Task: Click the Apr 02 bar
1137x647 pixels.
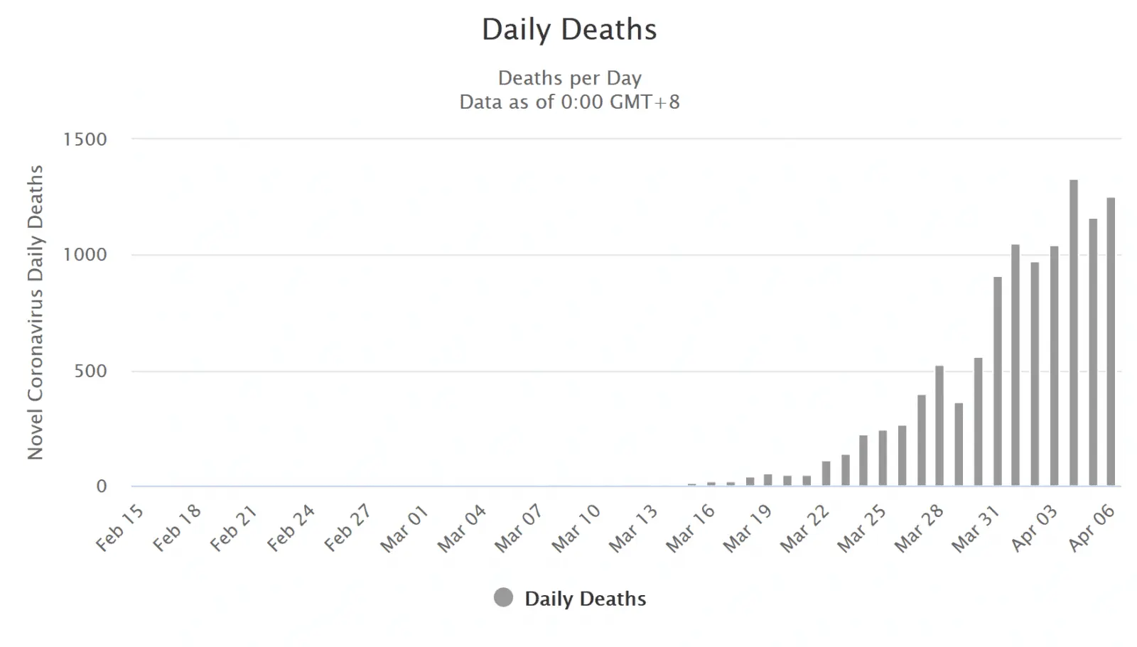Action: pos(1035,374)
